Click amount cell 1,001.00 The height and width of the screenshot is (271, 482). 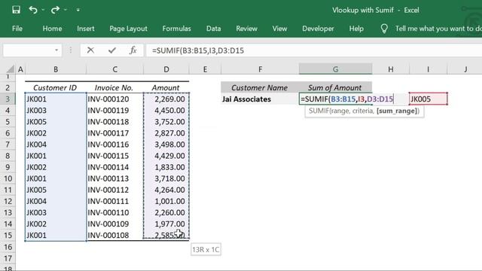166,201
